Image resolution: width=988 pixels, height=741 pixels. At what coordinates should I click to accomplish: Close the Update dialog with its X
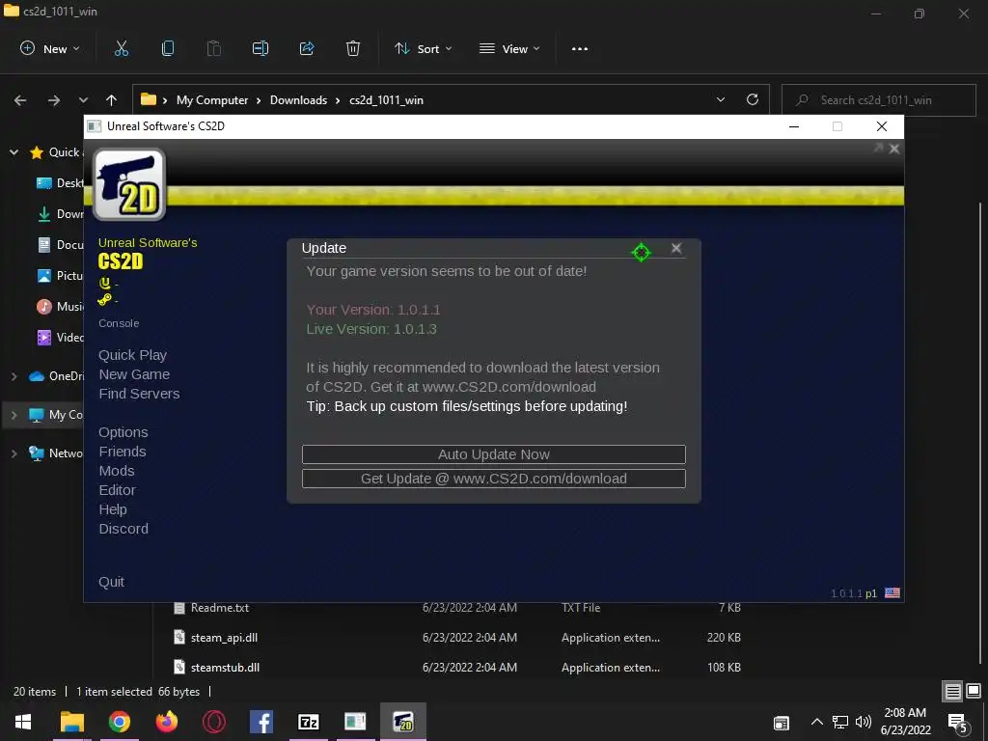676,248
